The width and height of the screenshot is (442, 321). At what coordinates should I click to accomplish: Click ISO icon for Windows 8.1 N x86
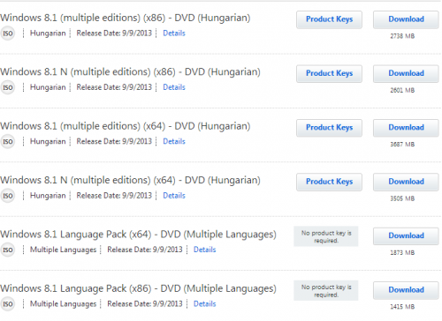(7, 87)
